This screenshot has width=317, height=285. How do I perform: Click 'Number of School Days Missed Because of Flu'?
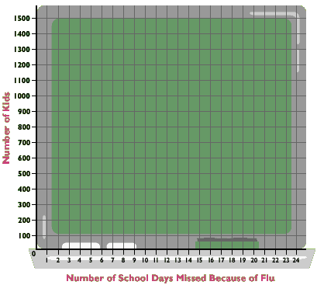(x=171, y=278)
